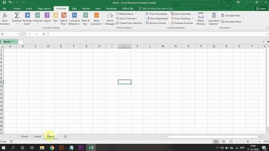Click Error Checking
269x151 pixels.
181,18
